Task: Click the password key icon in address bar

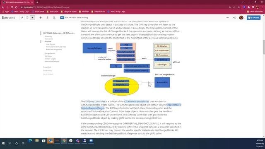Action: click(x=230, y=7)
